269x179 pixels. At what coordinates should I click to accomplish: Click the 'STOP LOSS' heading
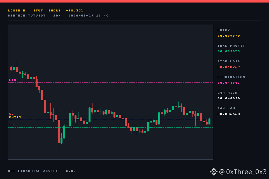(229, 61)
